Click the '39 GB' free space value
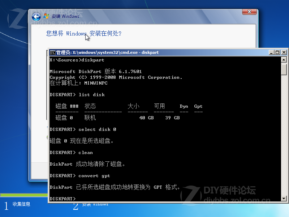289x217 pixels. point(173,118)
